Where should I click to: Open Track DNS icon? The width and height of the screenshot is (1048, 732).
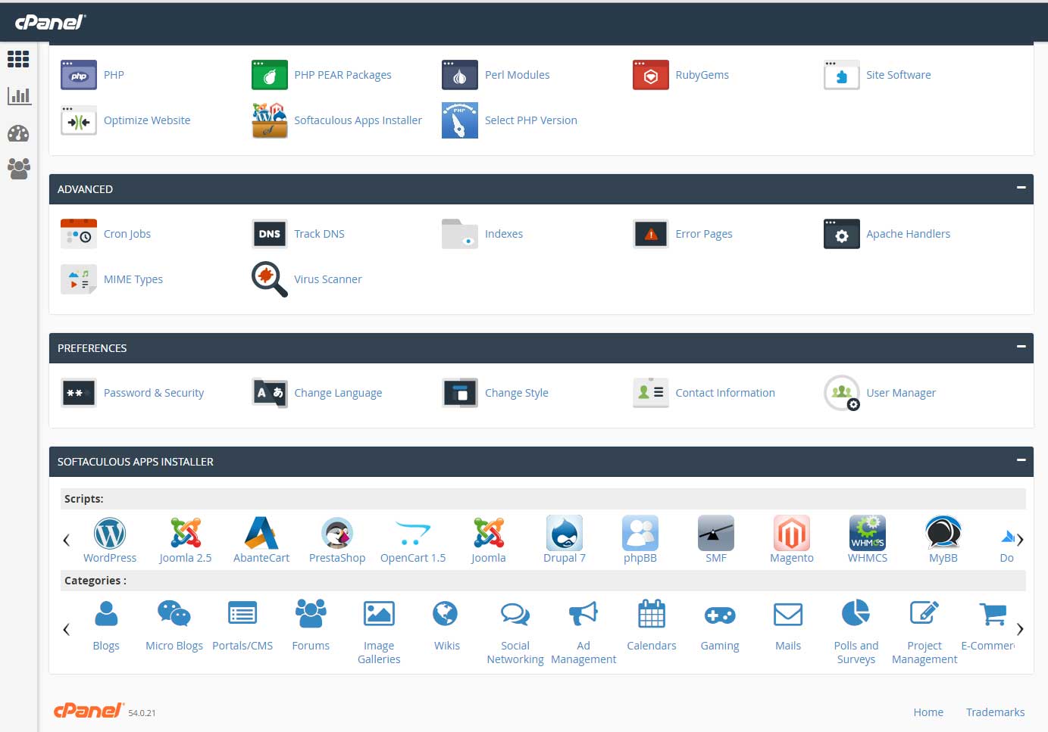coord(270,234)
